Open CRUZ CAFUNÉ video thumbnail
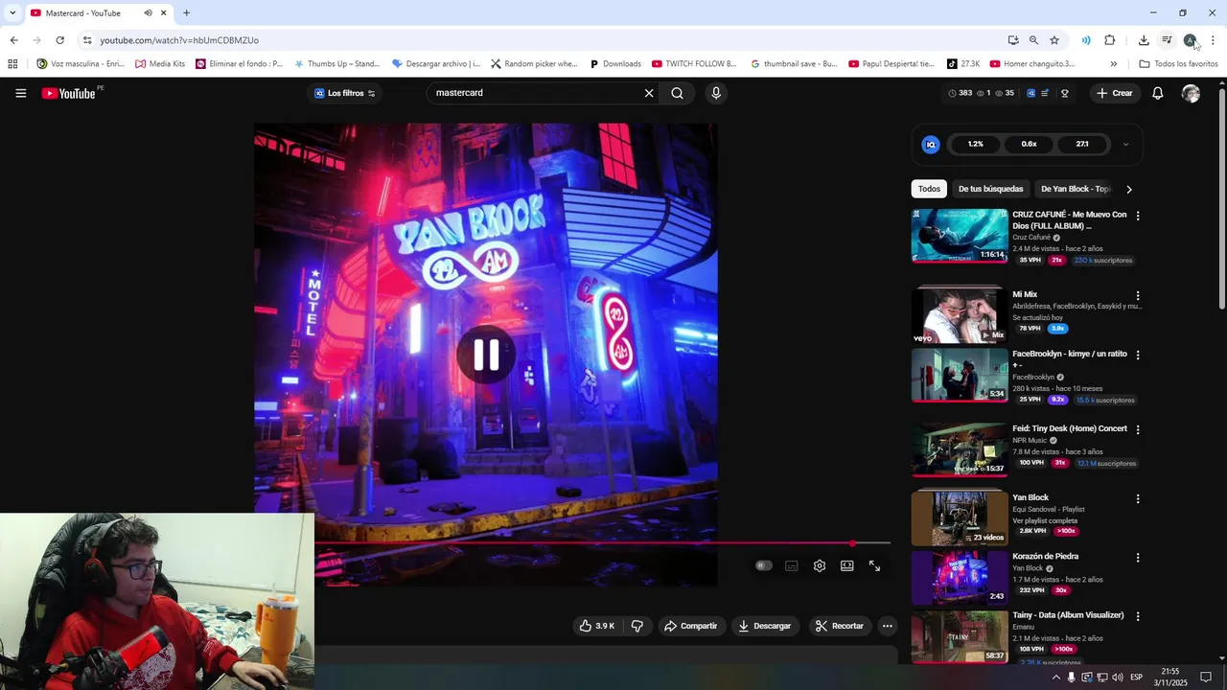Image resolution: width=1227 pixels, height=690 pixels. click(x=960, y=236)
